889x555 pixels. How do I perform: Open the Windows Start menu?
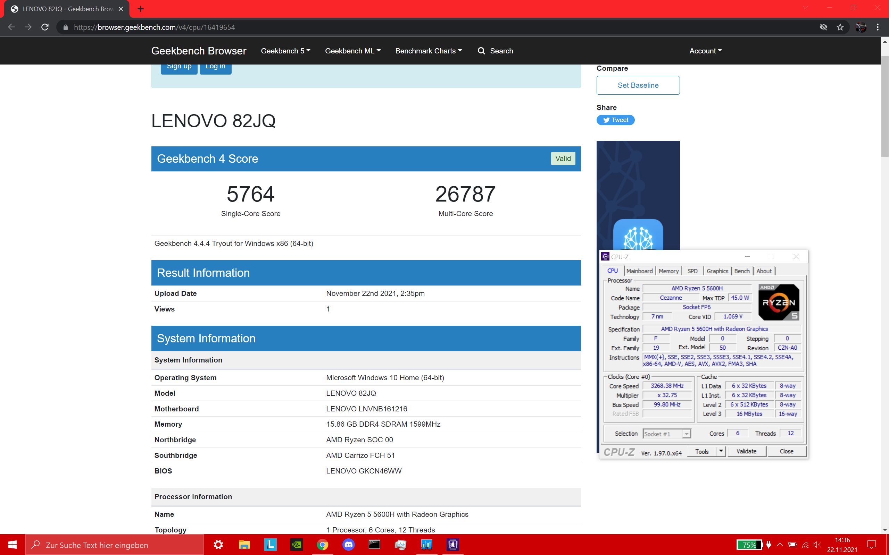12,545
